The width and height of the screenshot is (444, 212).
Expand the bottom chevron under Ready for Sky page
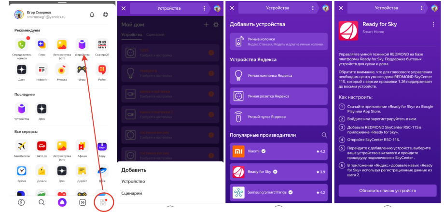[x=388, y=206]
